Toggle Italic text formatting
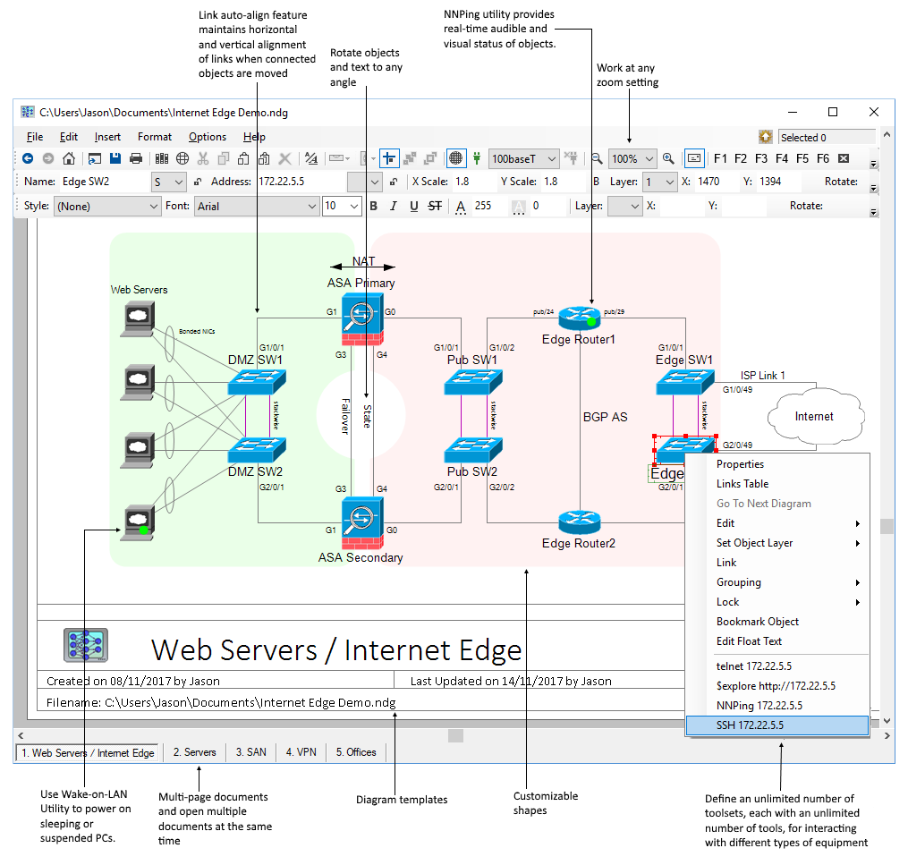This screenshot has width=908, height=865. tap(392, 206)
